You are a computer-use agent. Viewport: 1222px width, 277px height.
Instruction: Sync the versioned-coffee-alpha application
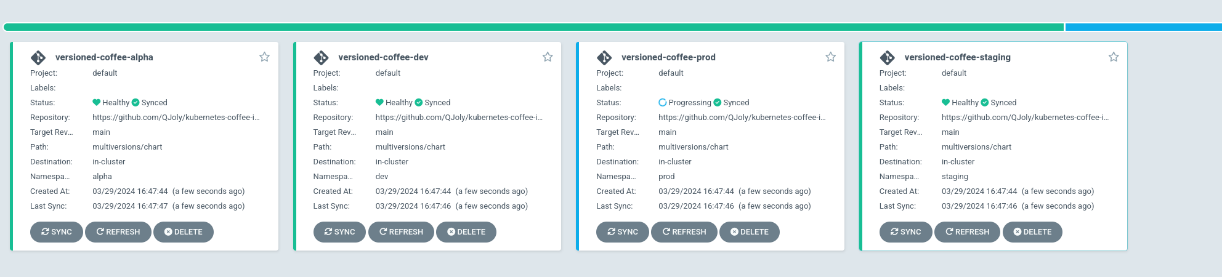[x=57, y=232]
